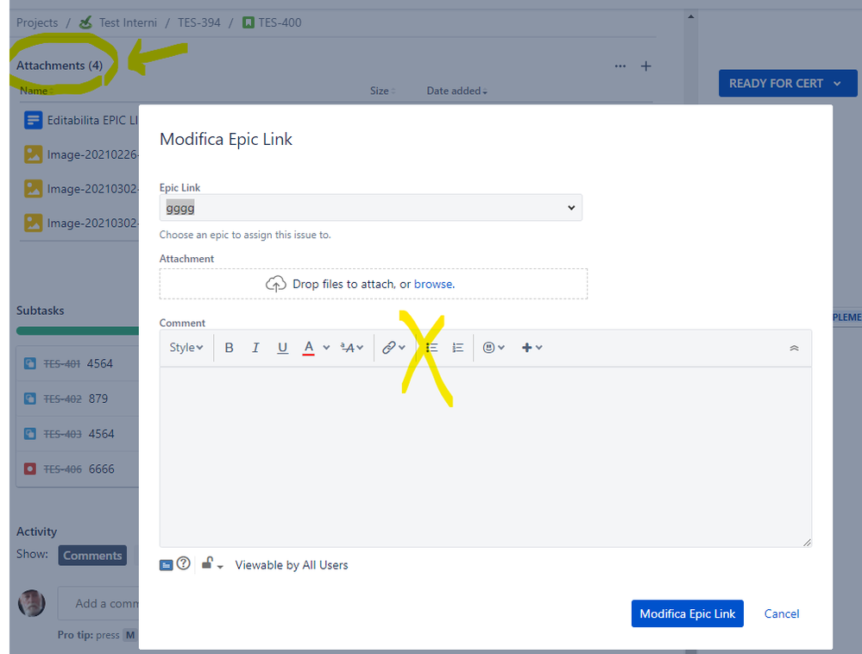The height and width of the screenshot is (654, 862).
Task: Open subtask TES-406
Action: [62, 469]
